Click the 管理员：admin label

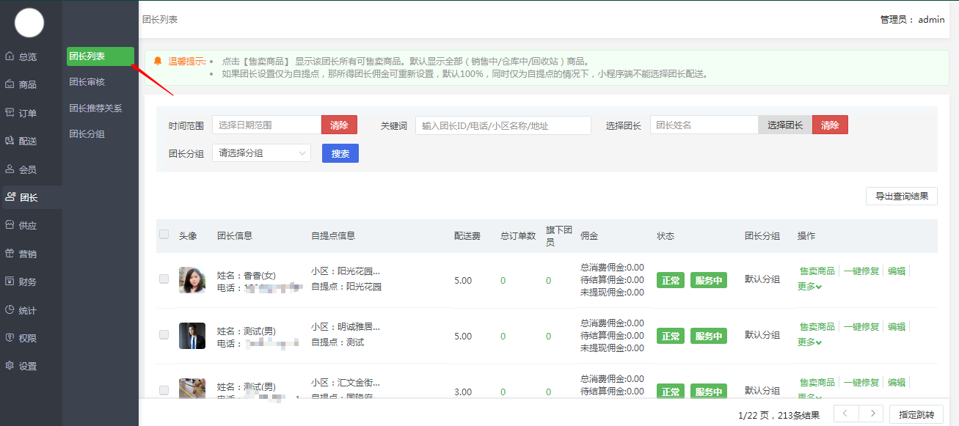tap(912, 20)
